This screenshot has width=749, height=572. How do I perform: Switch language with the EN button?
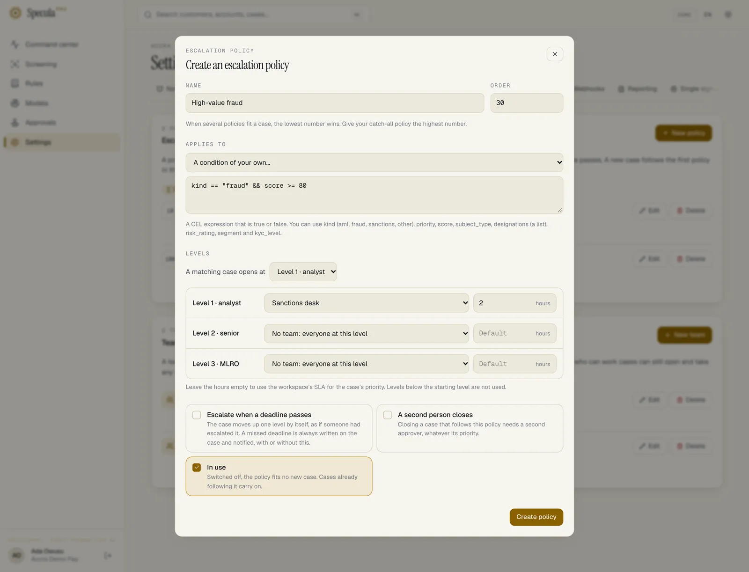click(708, 15)
